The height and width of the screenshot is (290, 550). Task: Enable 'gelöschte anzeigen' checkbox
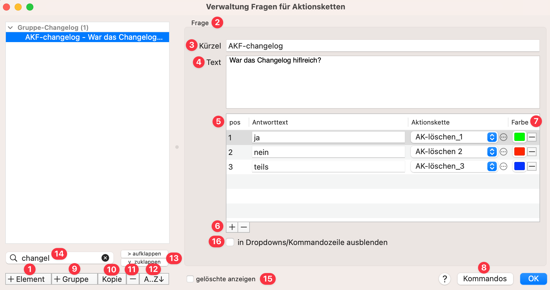[190, 279]
